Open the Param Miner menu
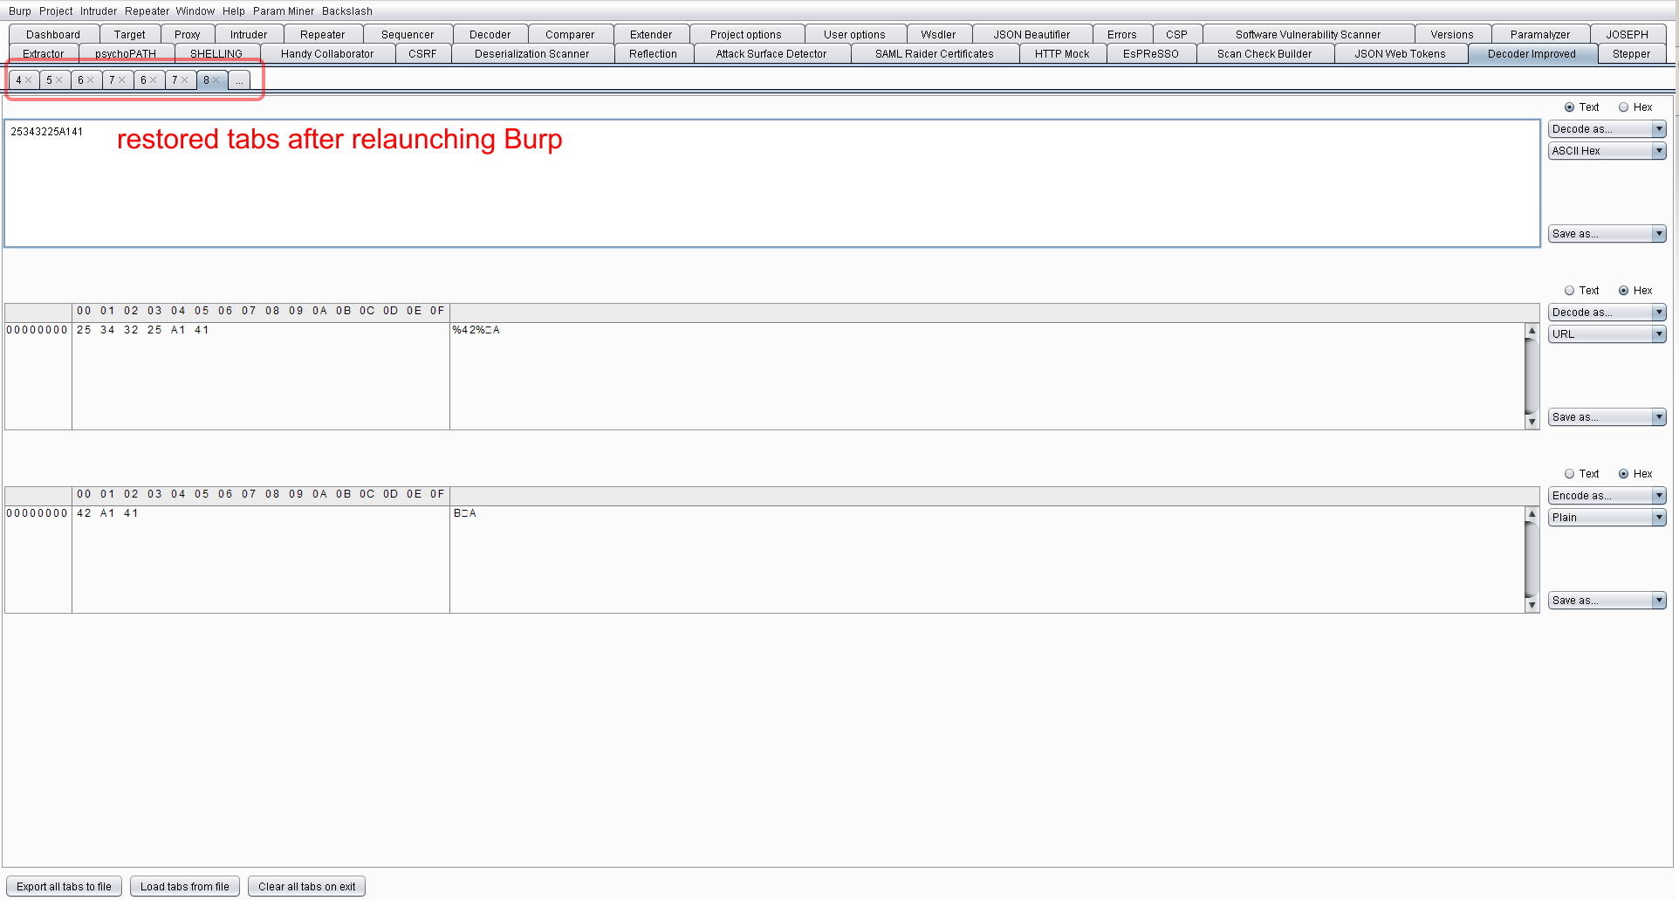This screenshot has width=1679, height=900. pyautogui.click(x=284, y=11)
